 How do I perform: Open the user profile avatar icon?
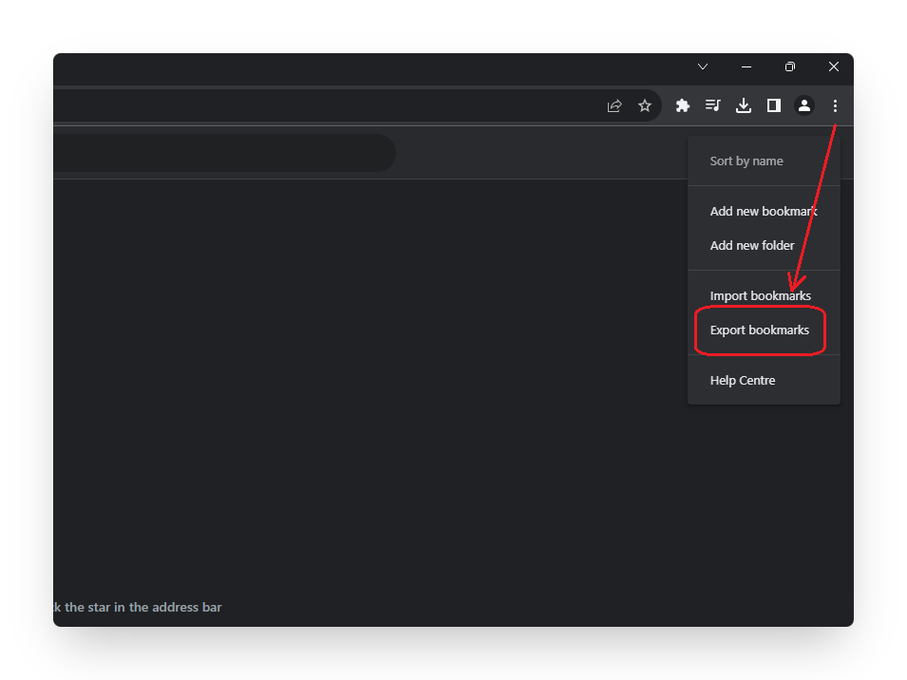coord(804,105)
